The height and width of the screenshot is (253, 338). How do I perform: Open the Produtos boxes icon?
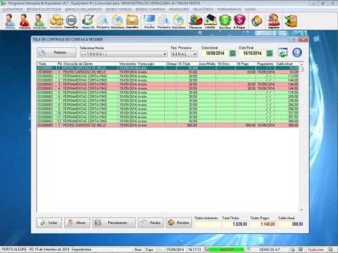tap(56, 21)
